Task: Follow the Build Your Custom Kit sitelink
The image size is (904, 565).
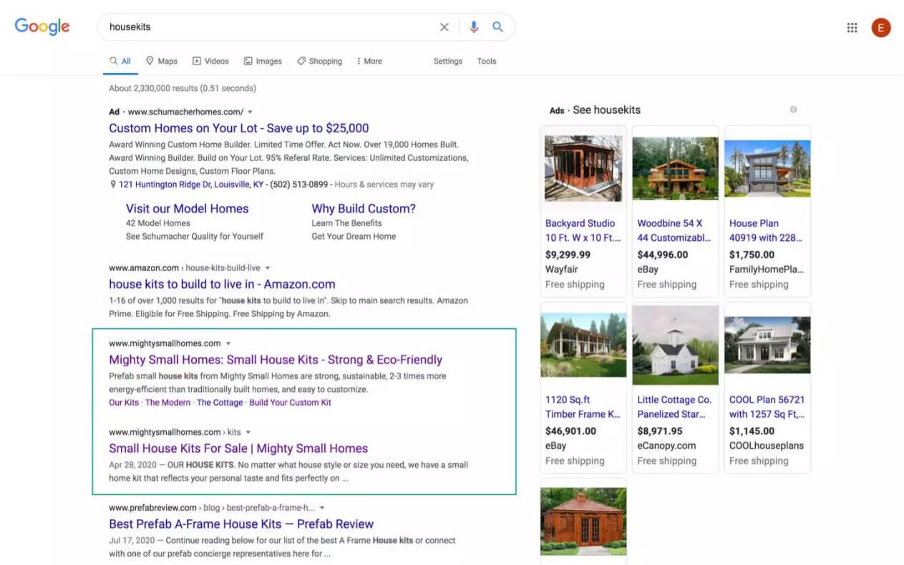Action: pos(291,403)
